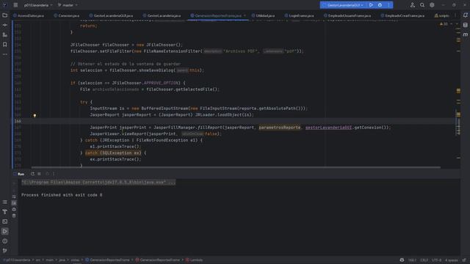The height and width of the screenshot is (264, 470).
Task: Open the TODO list tool window
Action: 5,202
